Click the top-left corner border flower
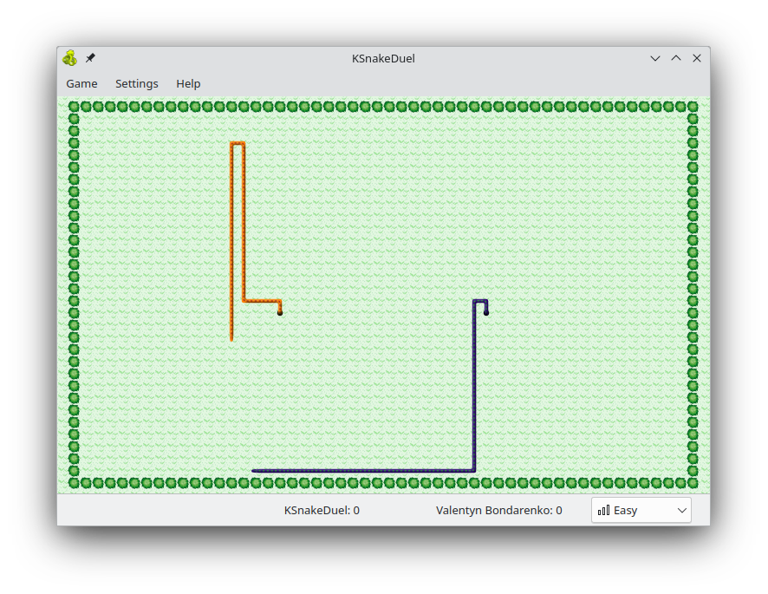Image resolution: width=768 pixels, height=594 pixels. pos(74,107)
